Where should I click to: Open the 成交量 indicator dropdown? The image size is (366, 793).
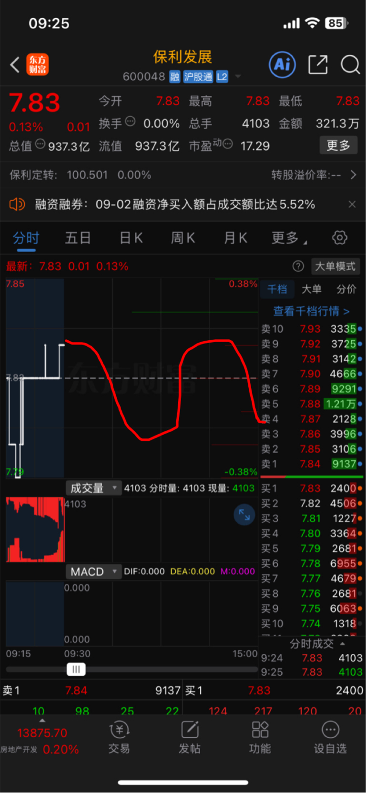(93, 488)
